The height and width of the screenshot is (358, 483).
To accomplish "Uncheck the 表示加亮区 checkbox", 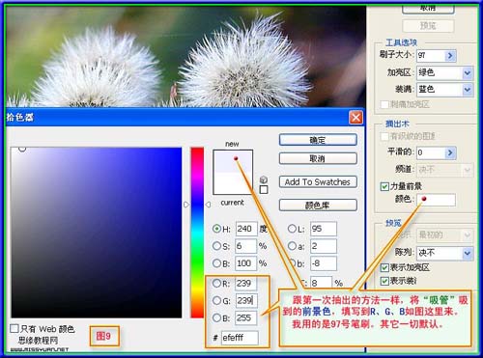I will pos(384,267).
